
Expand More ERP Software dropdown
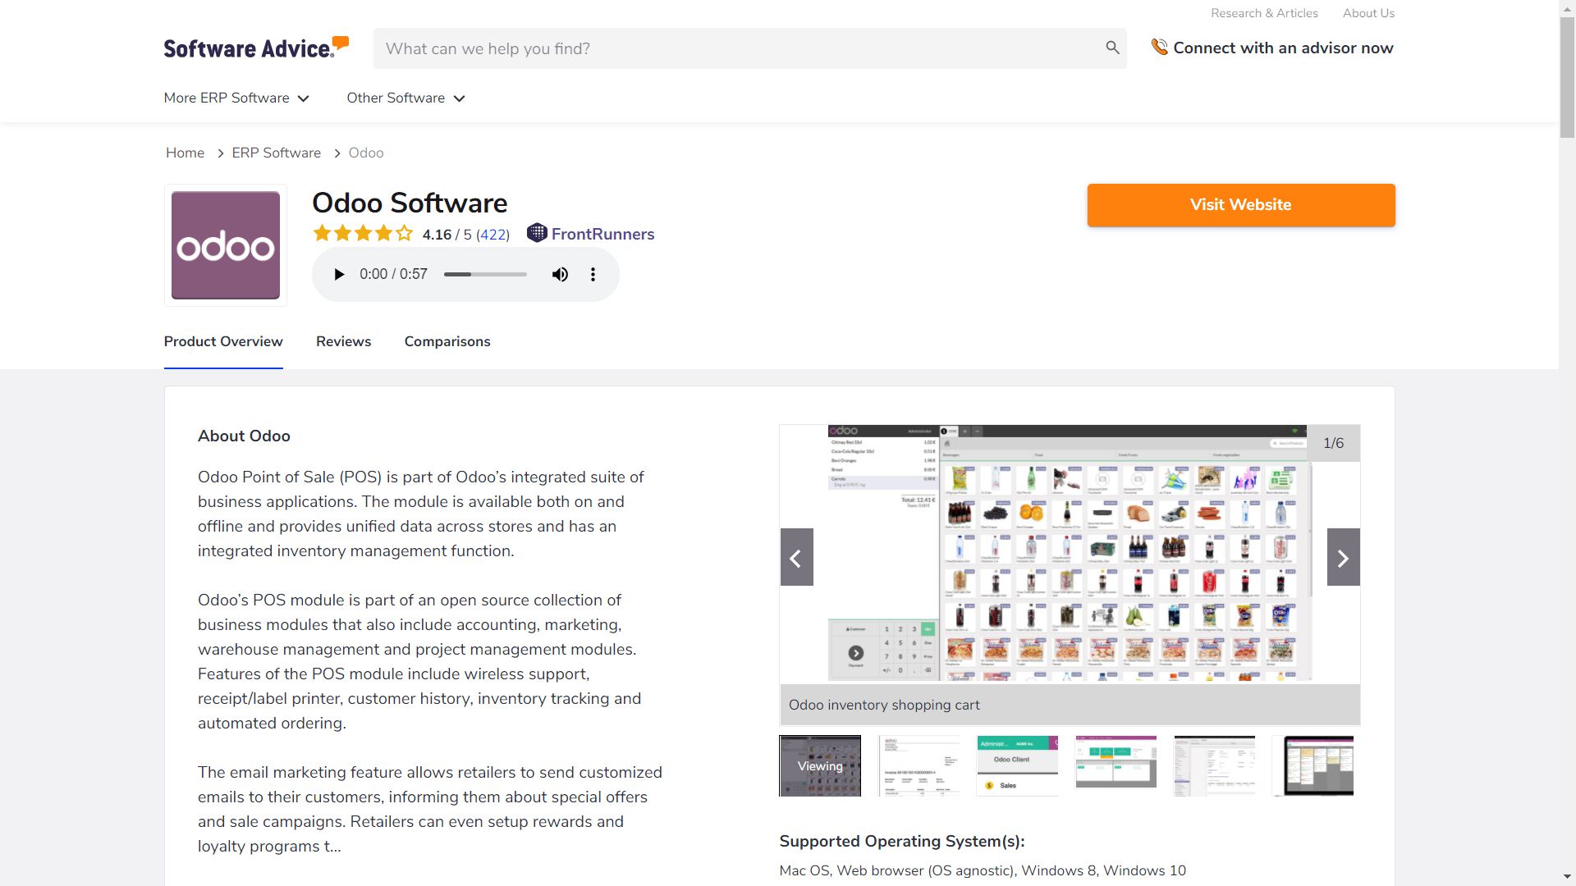coord(236,98)
